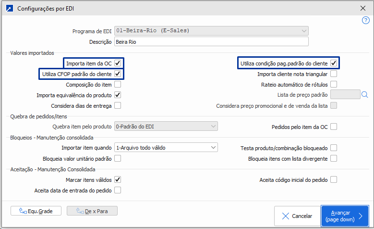Enable Importa cliente nota triangular
This screenshot has height=229, width=374.
pyautogui.click(x=334, y=74)
